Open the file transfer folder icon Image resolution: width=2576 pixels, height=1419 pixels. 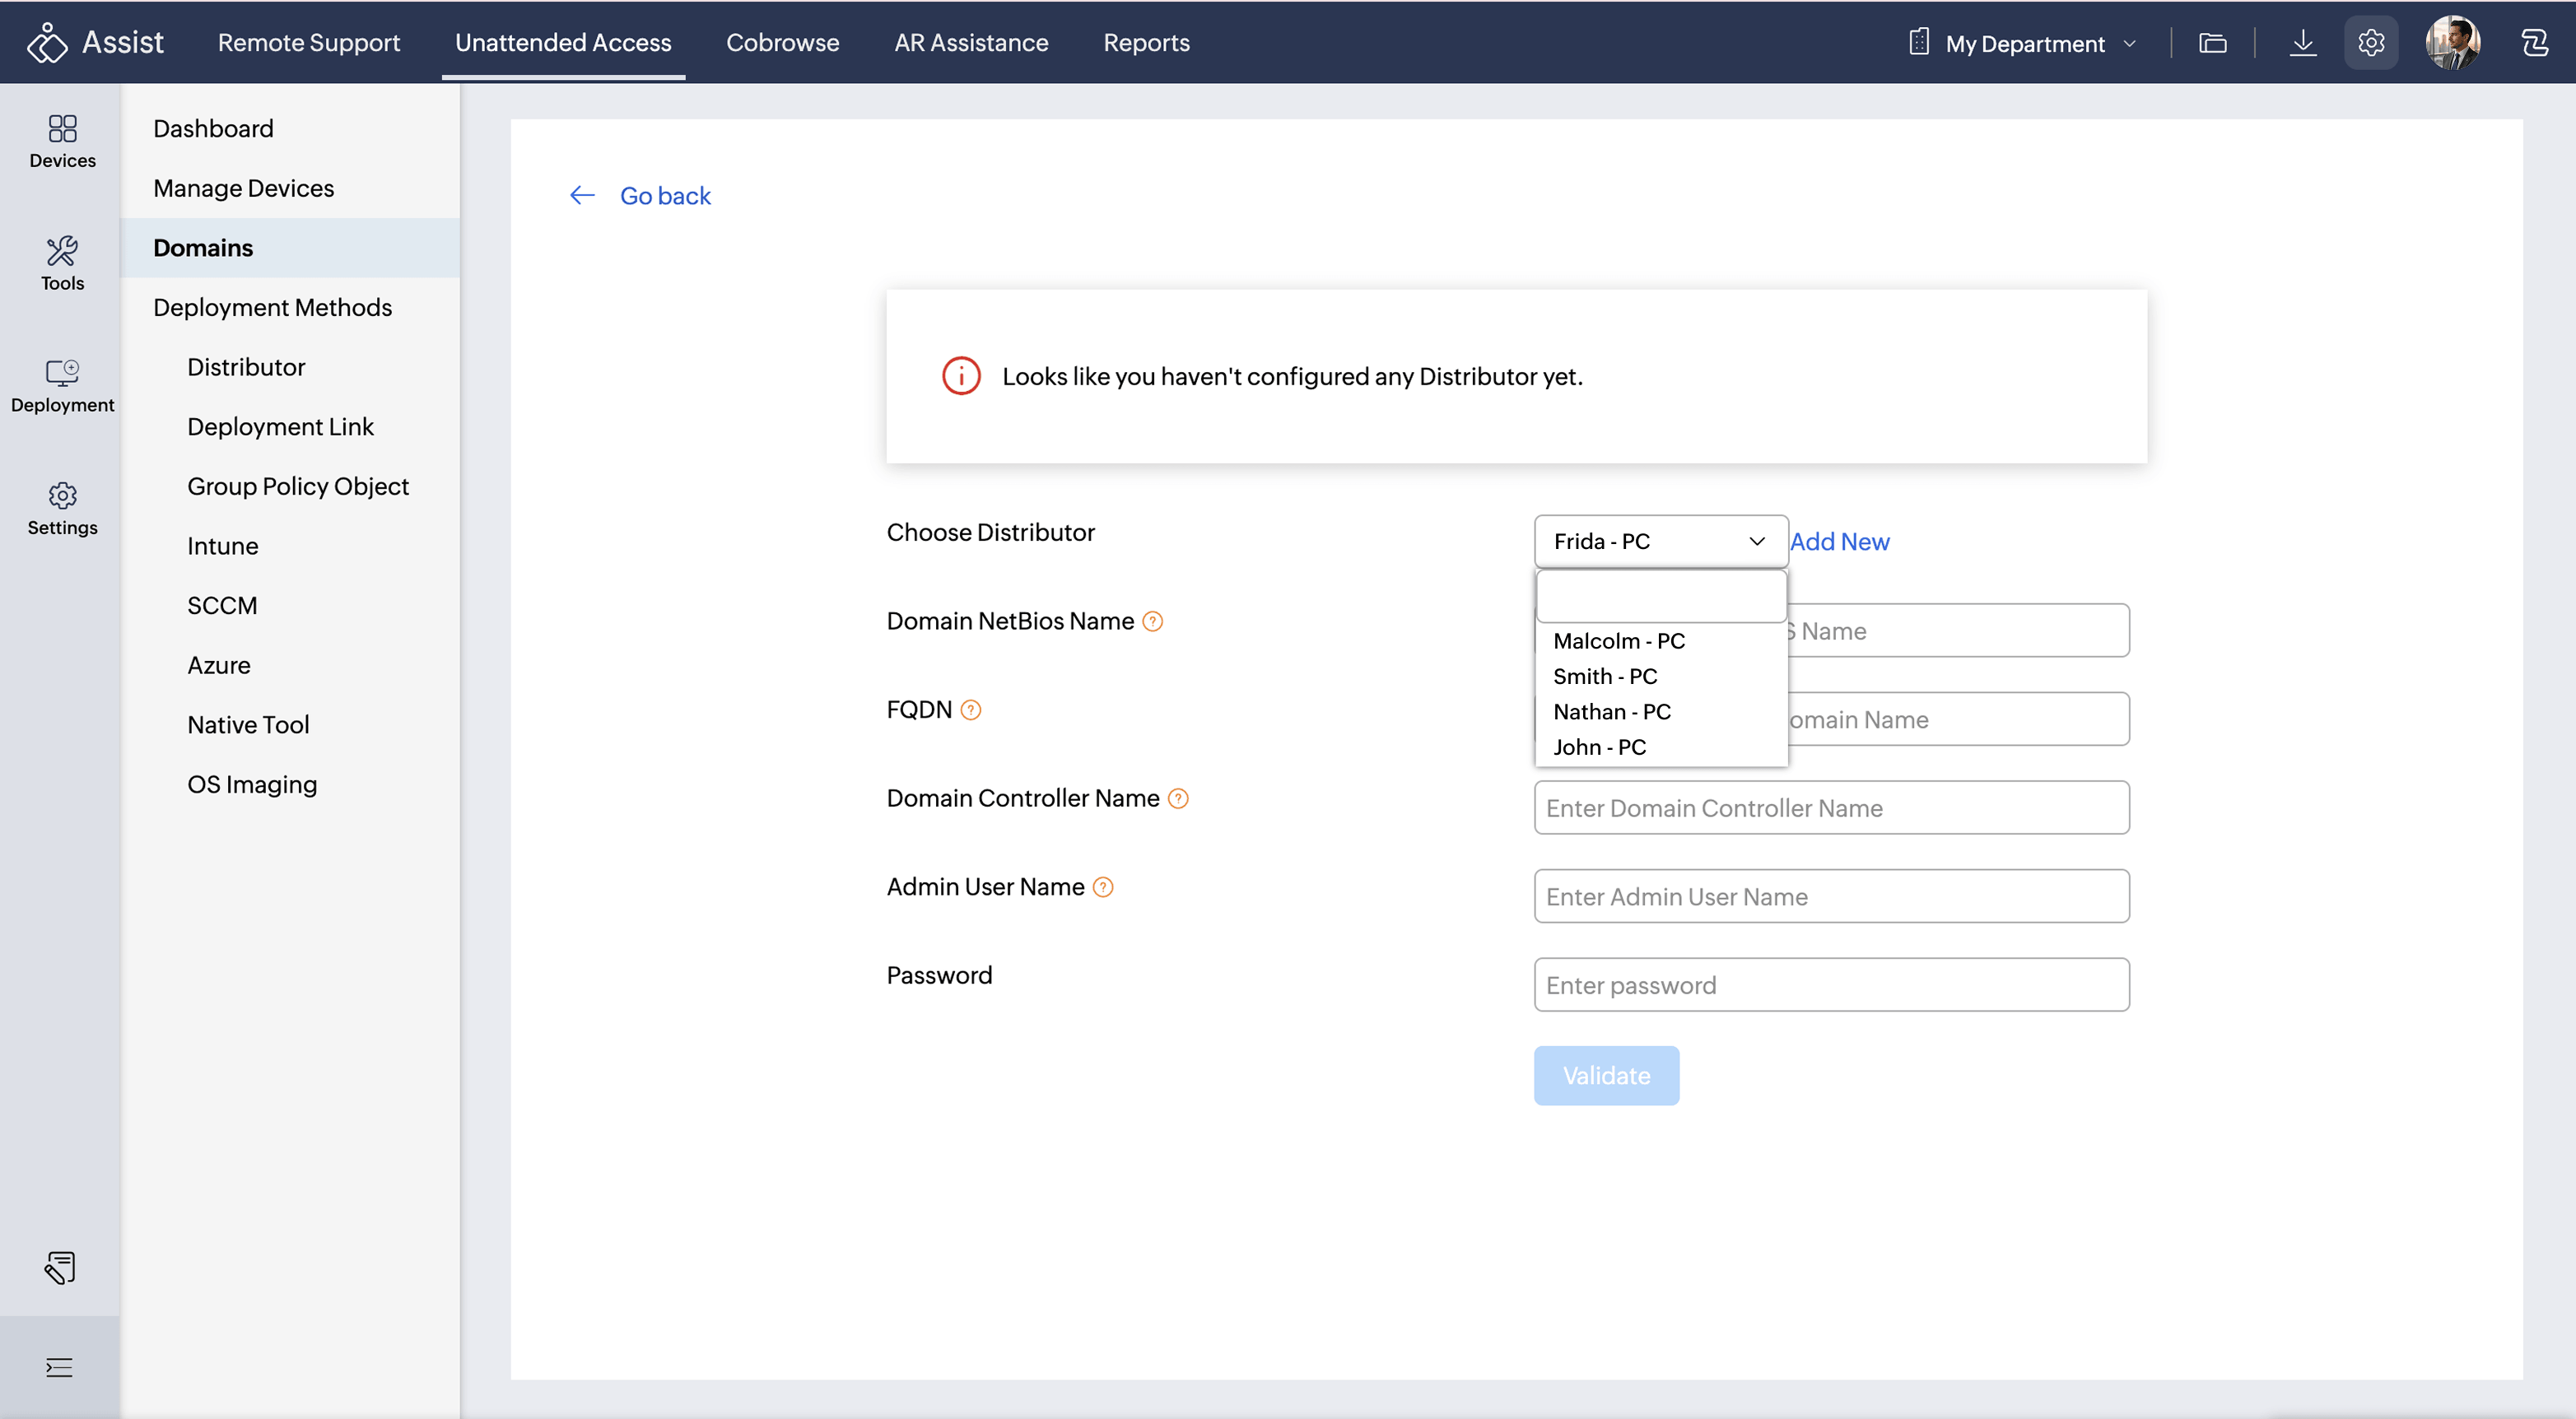(2212, 43)
